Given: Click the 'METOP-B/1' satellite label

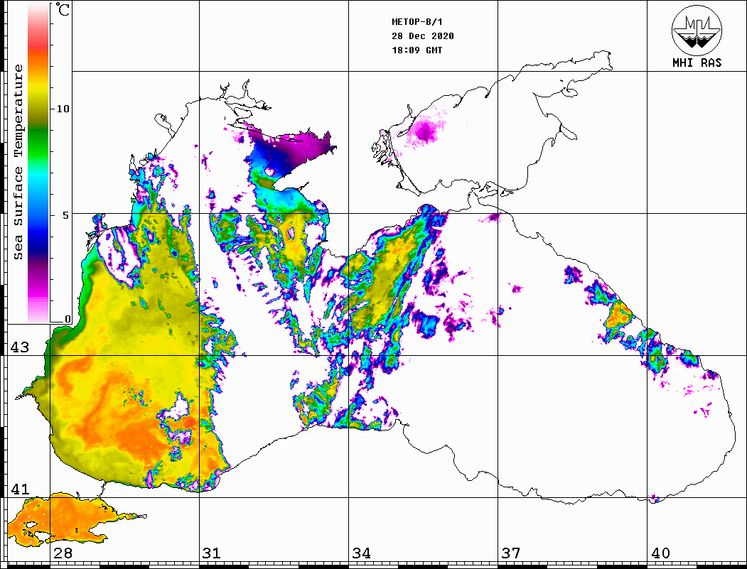Looking at the screenshot, I should point(417,22).
